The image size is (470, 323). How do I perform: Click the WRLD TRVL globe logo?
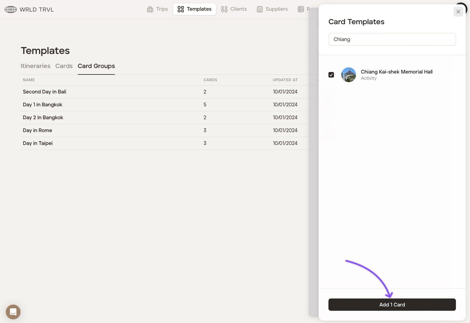[11, 9]
